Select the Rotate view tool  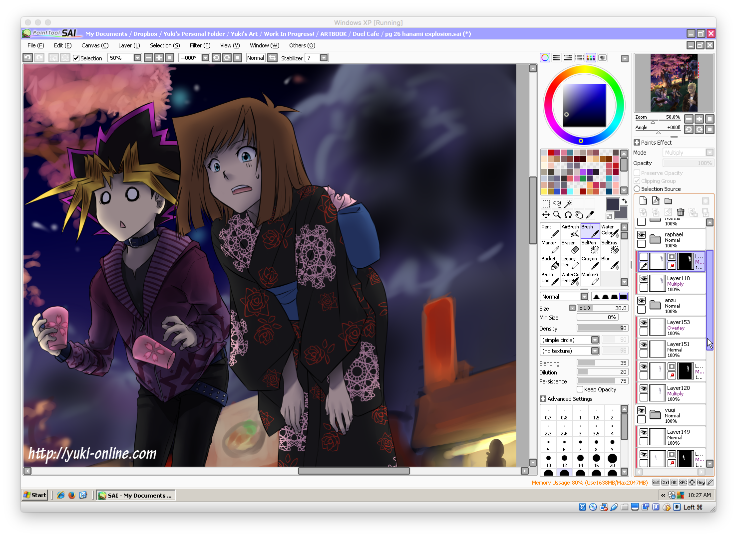568,215
